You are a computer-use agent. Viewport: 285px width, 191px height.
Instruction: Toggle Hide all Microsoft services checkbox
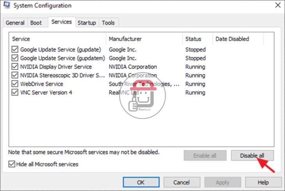coord(12,164)
